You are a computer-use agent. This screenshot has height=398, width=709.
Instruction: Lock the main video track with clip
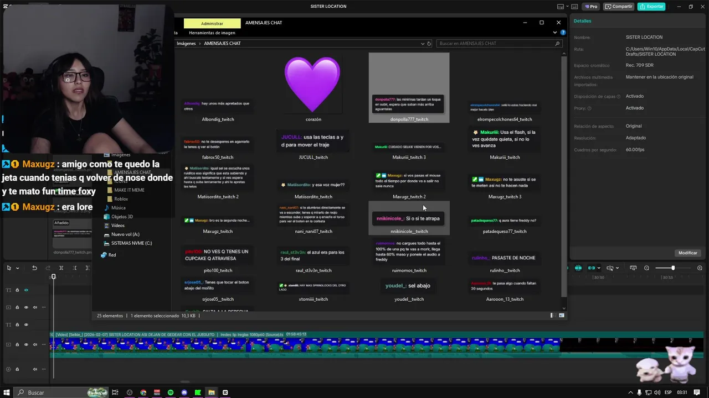[17, 344]
